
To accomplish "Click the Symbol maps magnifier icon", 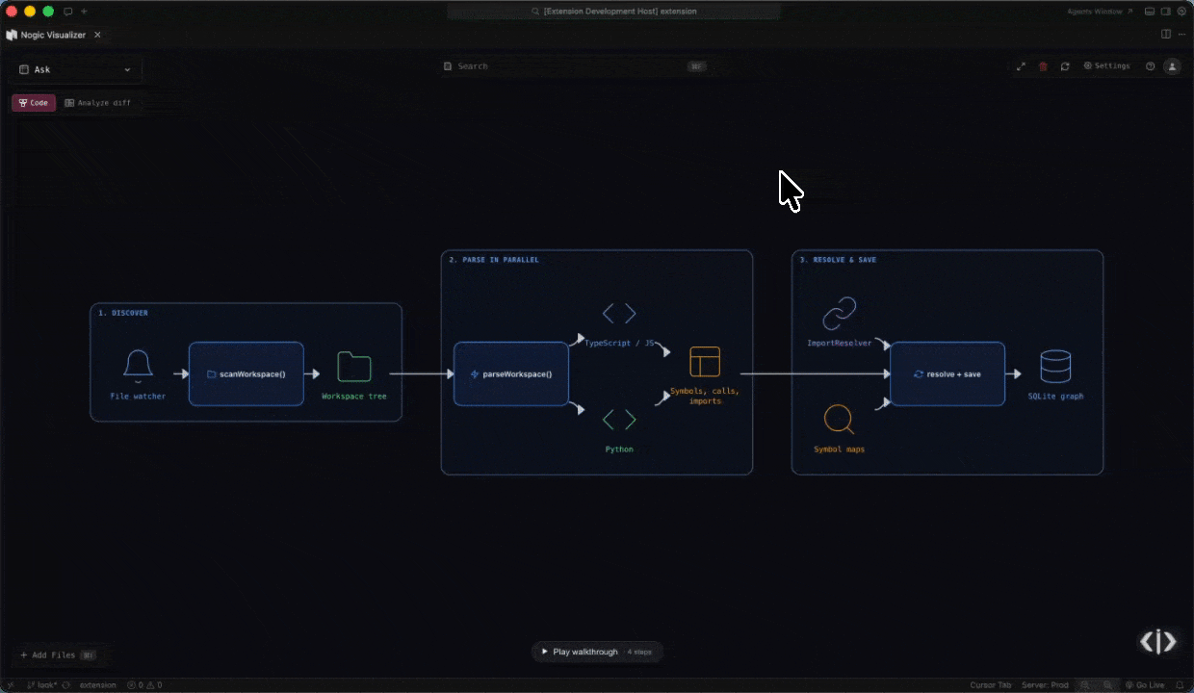I will pos(839,420).
